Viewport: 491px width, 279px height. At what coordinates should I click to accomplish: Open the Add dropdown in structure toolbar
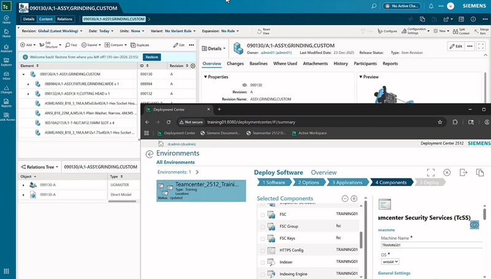[x=28, y=45]
